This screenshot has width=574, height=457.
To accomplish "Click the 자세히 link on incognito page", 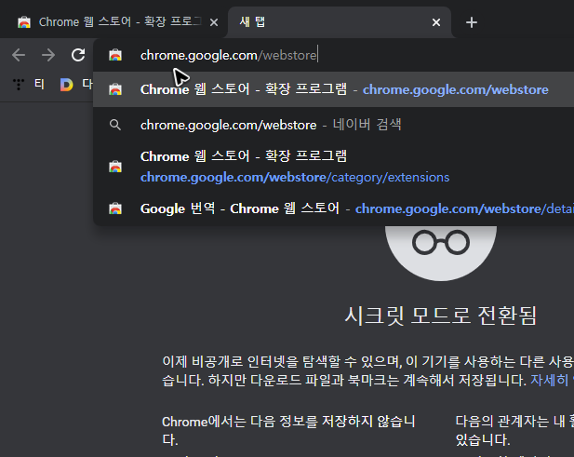I will (552, 380).
